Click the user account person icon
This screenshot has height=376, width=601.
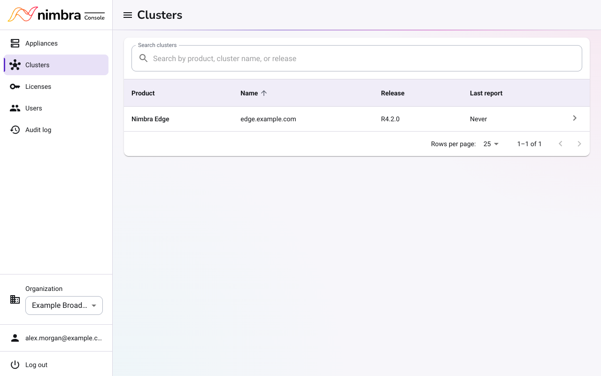coord(15,338)
